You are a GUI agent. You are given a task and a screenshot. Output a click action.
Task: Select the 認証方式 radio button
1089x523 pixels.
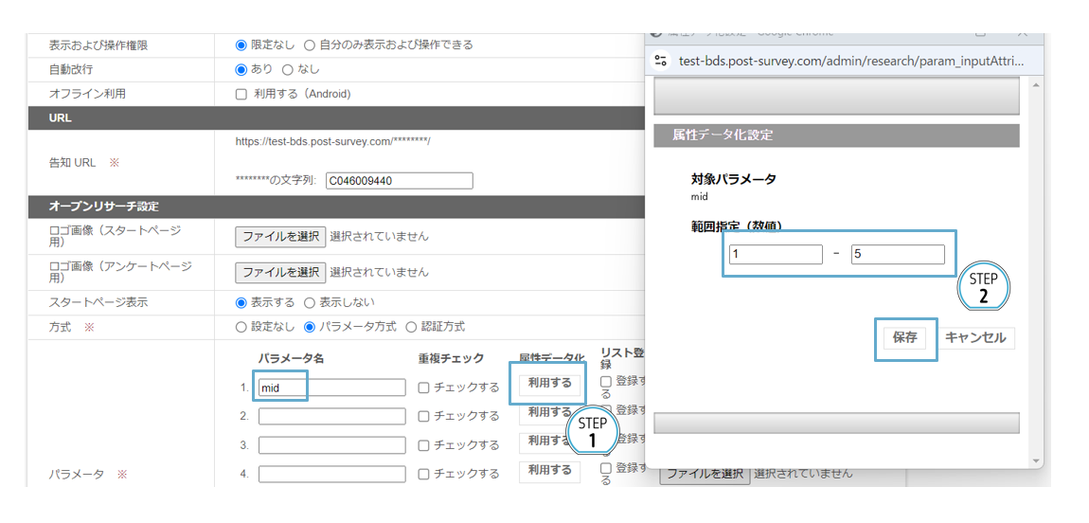tap(411, 327)
